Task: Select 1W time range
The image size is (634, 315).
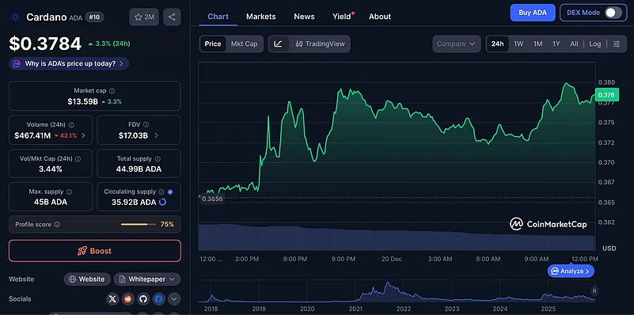Action: click(x=518, y=44)
